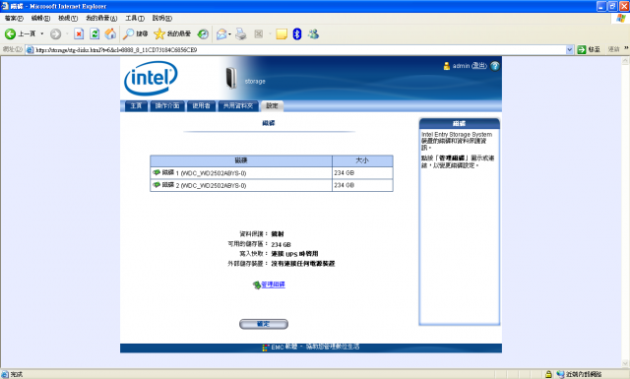This screenshot has width=630, height=379.
Task: Click the storage device icon in the banner
Action: (230, 78)
